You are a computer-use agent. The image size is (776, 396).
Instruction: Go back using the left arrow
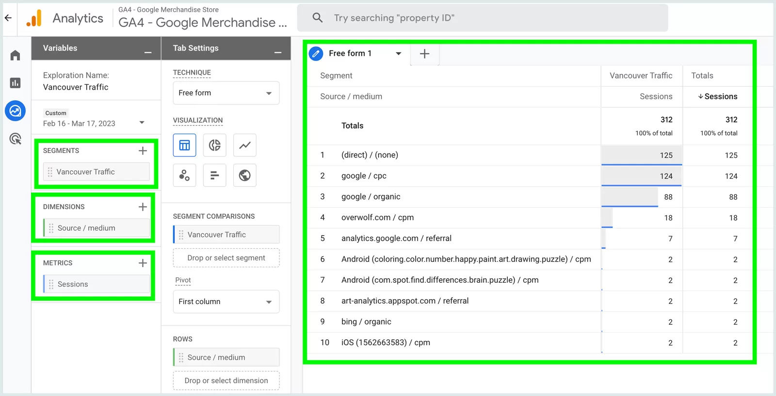pos(8,18)
